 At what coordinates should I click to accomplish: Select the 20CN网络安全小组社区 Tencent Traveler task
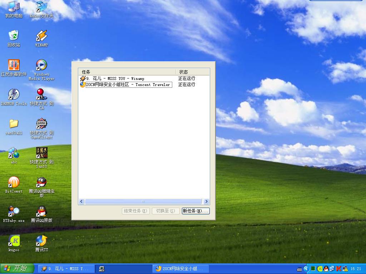coord(144,85)
